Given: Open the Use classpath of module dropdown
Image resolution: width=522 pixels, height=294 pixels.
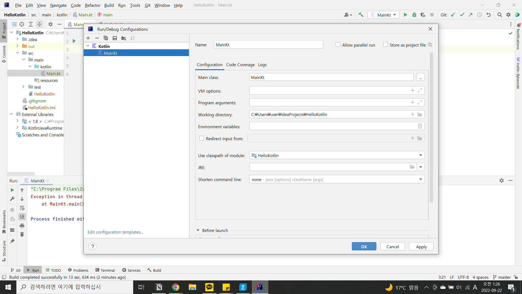Looking at the screenshot, I should click(x=421, y=155).
